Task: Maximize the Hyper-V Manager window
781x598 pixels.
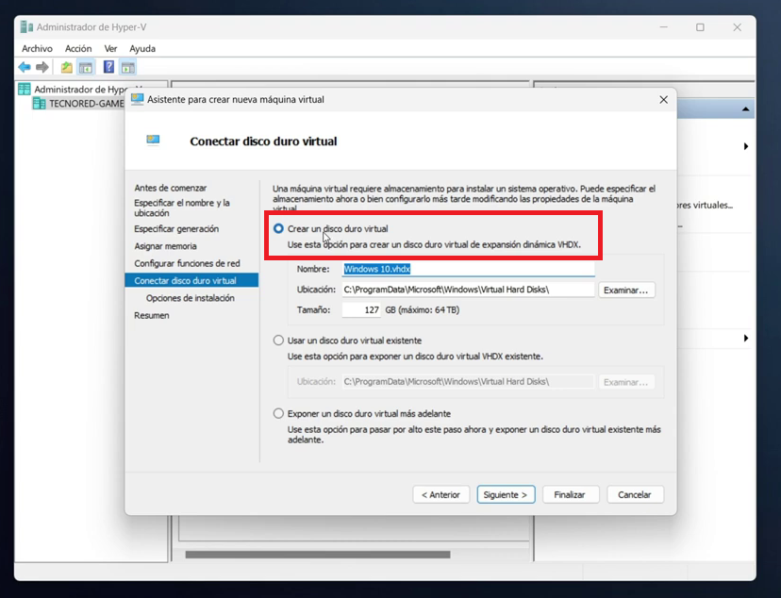Action: 700,27
